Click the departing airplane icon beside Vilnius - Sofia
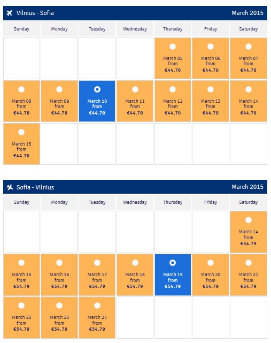 (x=10, y=13)
